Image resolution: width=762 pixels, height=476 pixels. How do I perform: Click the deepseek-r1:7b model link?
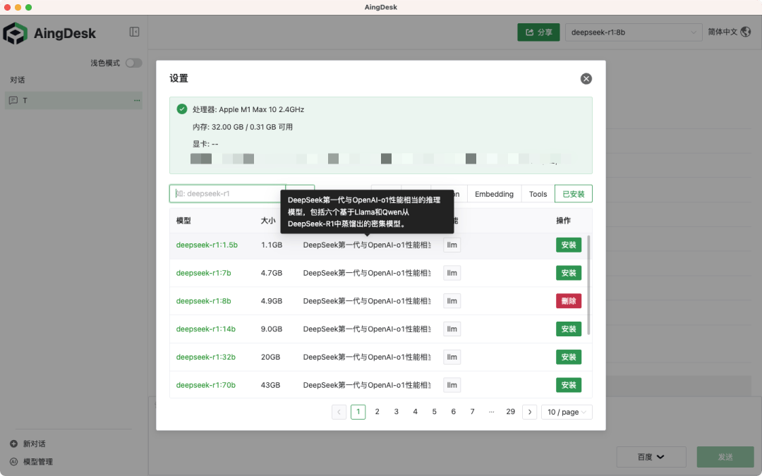coord(203,273)
